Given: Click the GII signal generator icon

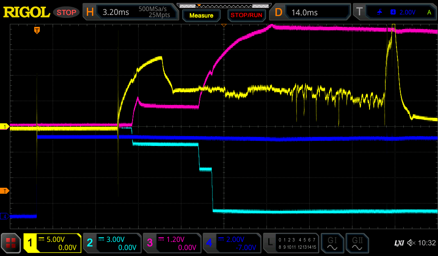Looking at the screenshot, I should (x=357, y=243).
